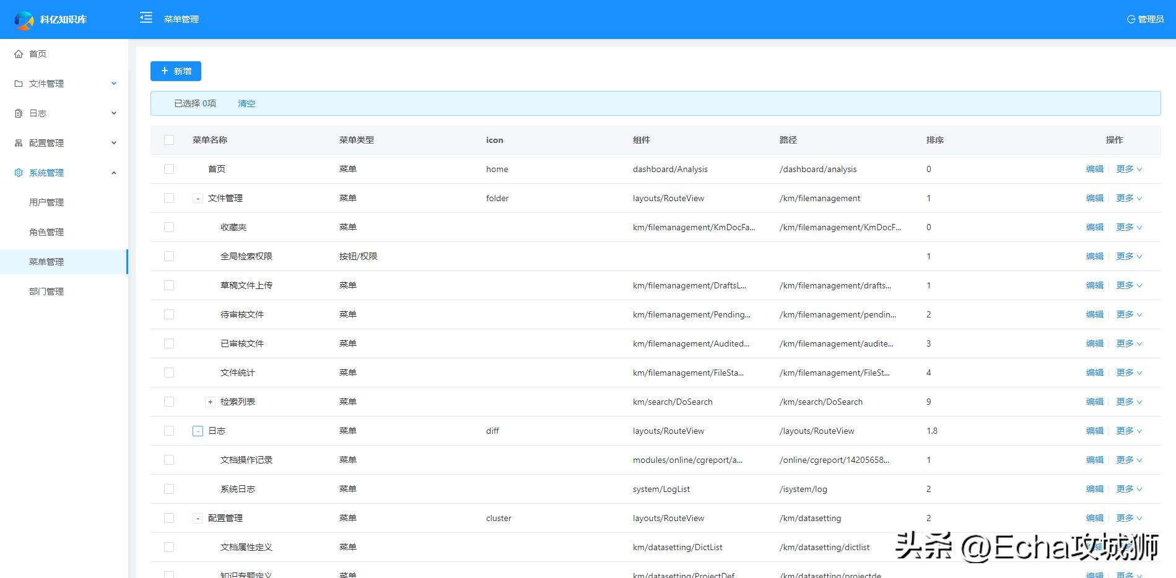
Task: Expand the 检索列表 tree row
Action: (x=210, y=402)
